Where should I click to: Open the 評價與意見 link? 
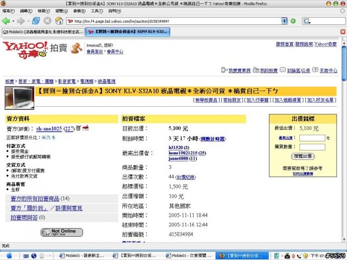click(x=69, y=208)
